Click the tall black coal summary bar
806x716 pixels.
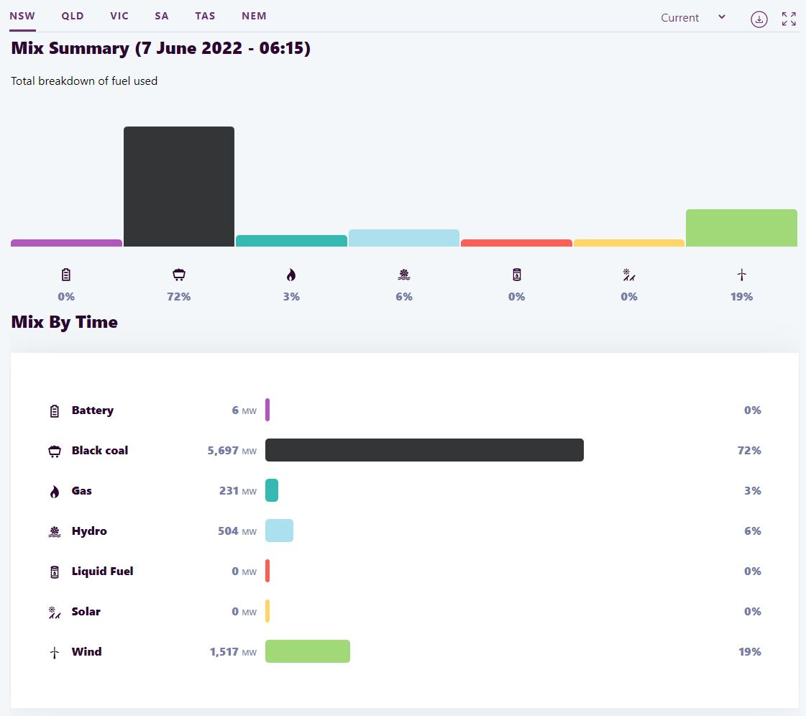[x=179, y=187]
